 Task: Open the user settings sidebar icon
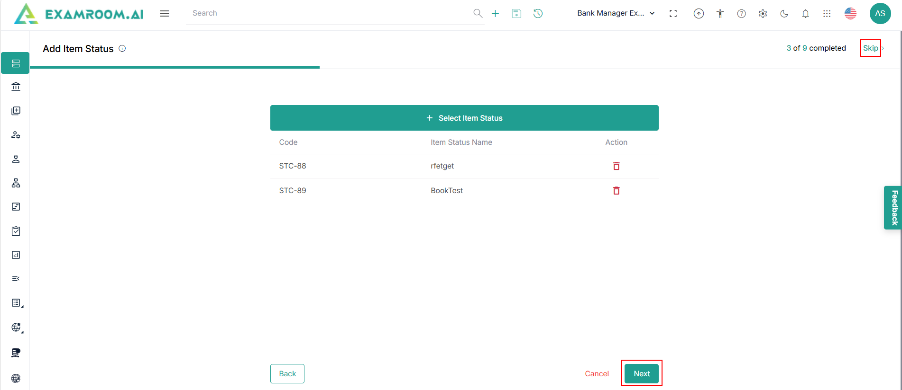coord(16,135)
